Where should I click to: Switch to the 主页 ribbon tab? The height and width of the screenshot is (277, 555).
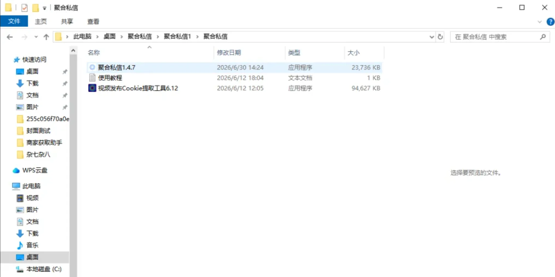tap(41, 21)
